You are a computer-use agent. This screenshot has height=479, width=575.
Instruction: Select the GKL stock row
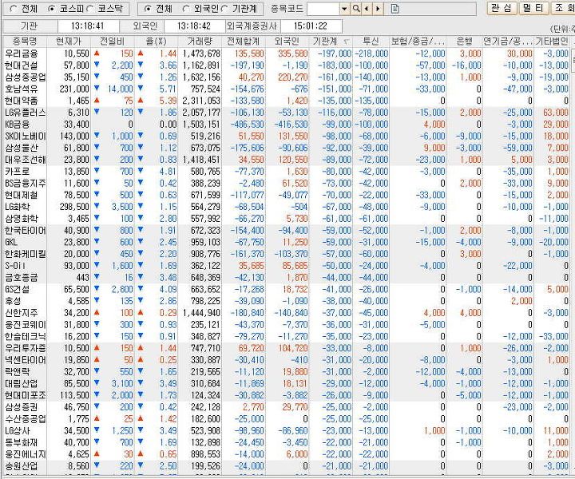click(286, 242)
